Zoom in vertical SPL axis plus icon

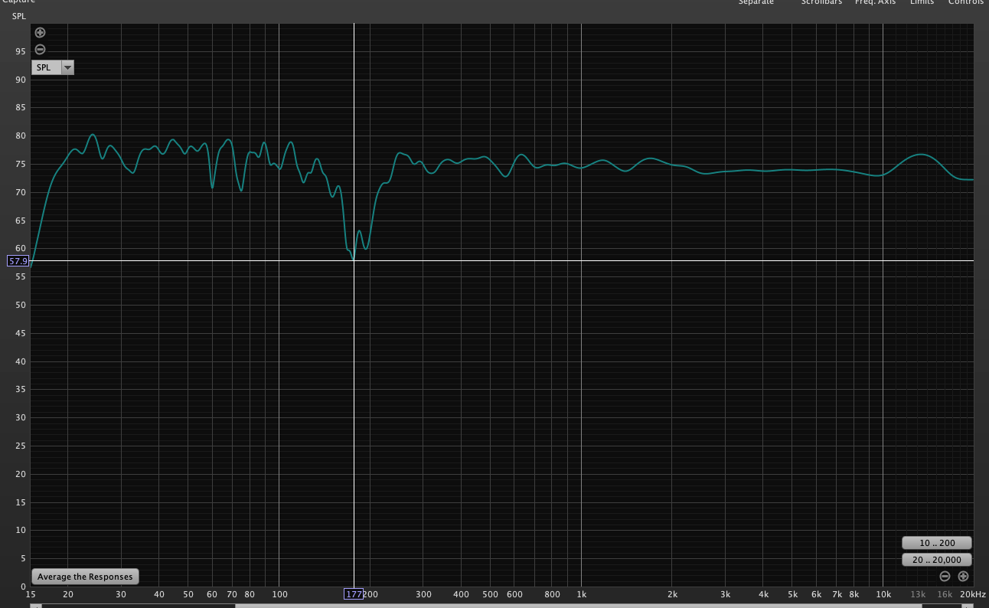(x=41, y=33)
